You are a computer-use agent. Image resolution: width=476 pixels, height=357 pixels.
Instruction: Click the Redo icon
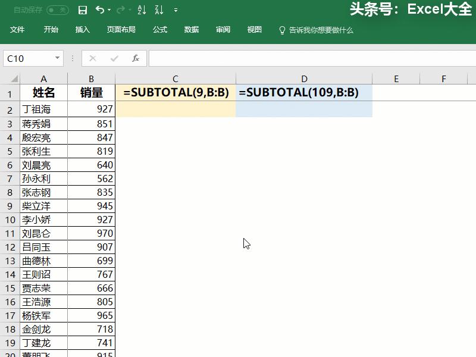pyautogui.click(x=121, y=10)
